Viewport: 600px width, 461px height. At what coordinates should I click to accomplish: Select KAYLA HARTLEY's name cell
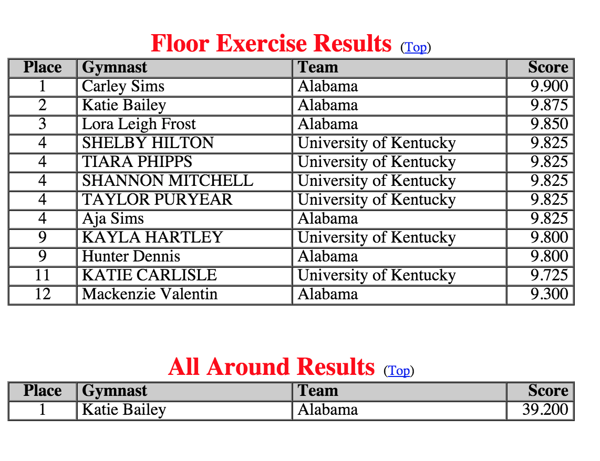pyautogui.click(x=152, y=238)
